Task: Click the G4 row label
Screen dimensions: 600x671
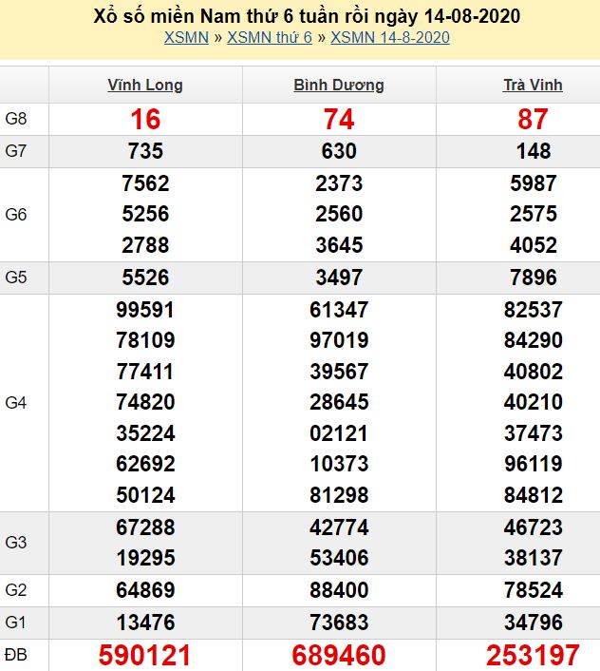Action: (x=16, y=403)
